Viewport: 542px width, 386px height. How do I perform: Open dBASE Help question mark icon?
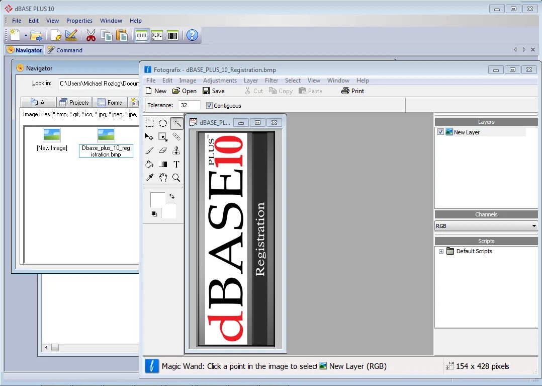tap(192, 35)
